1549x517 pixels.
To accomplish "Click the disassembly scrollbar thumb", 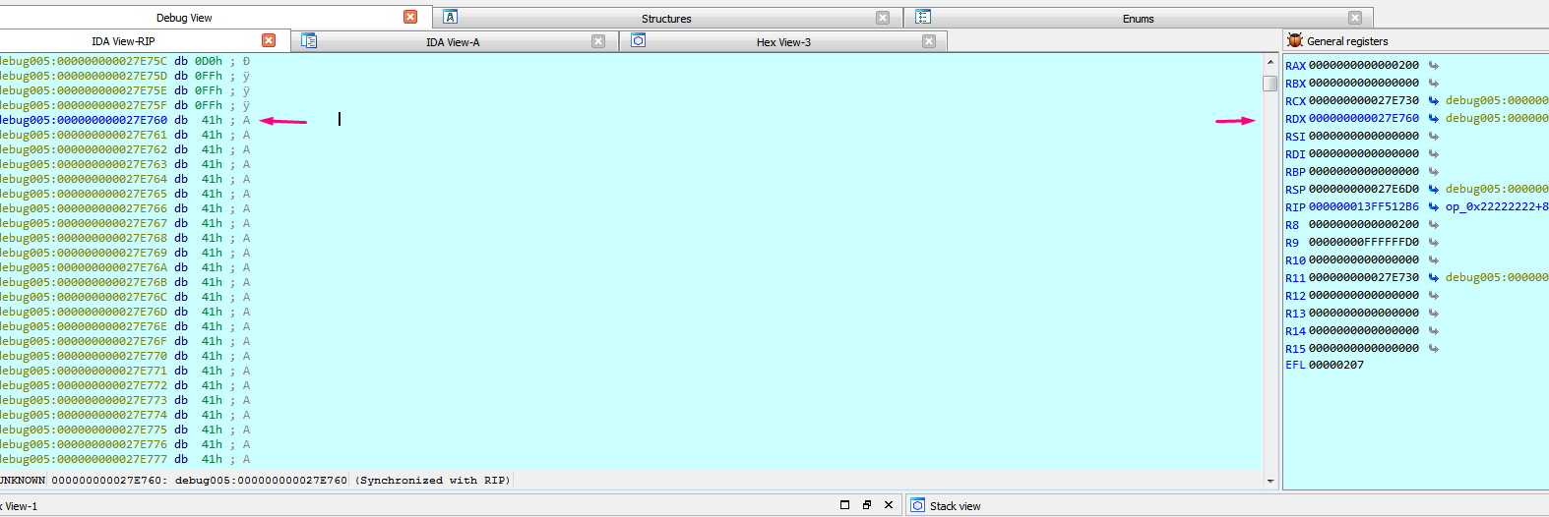I will click(1270, 84).
